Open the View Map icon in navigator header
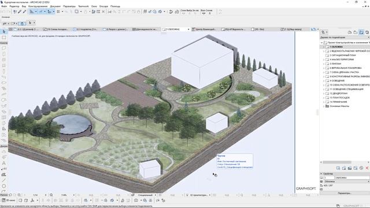Screen dimensions: 370x208 click(x=356, y=32)
